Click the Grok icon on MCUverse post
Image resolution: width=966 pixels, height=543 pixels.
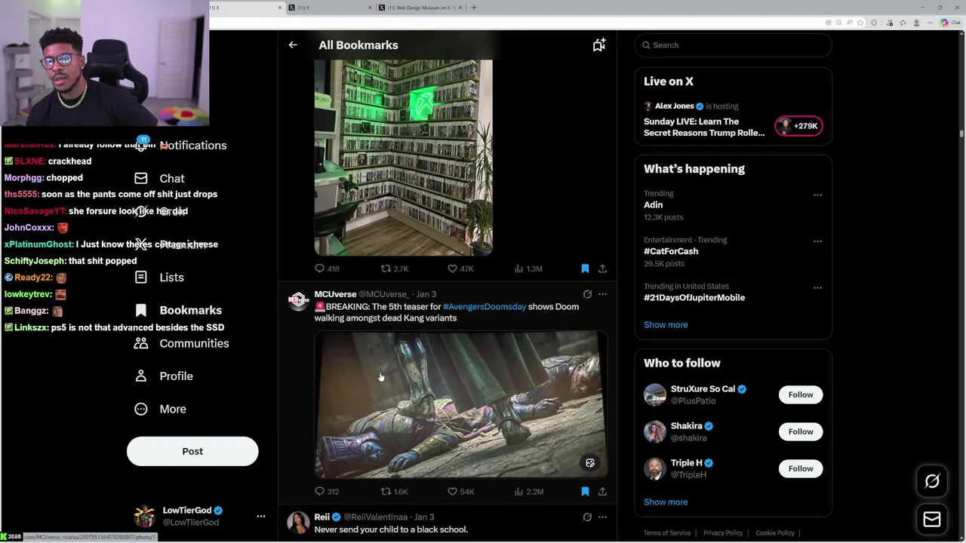tap(587, 294)
